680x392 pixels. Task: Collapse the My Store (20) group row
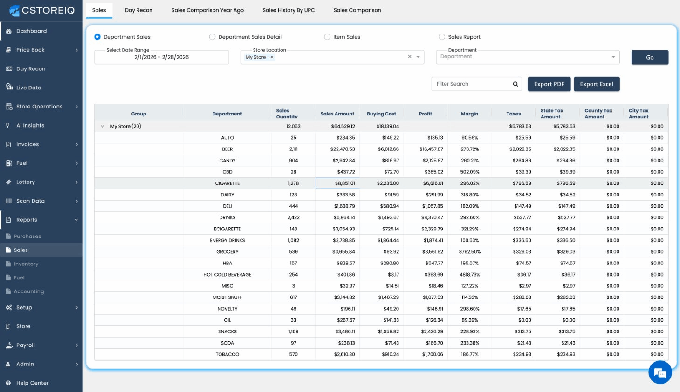(103, 126)
